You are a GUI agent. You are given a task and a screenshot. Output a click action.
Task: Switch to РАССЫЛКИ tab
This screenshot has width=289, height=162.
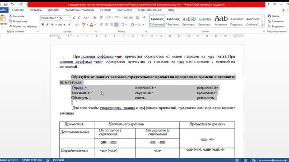click(x=125, y=10)
